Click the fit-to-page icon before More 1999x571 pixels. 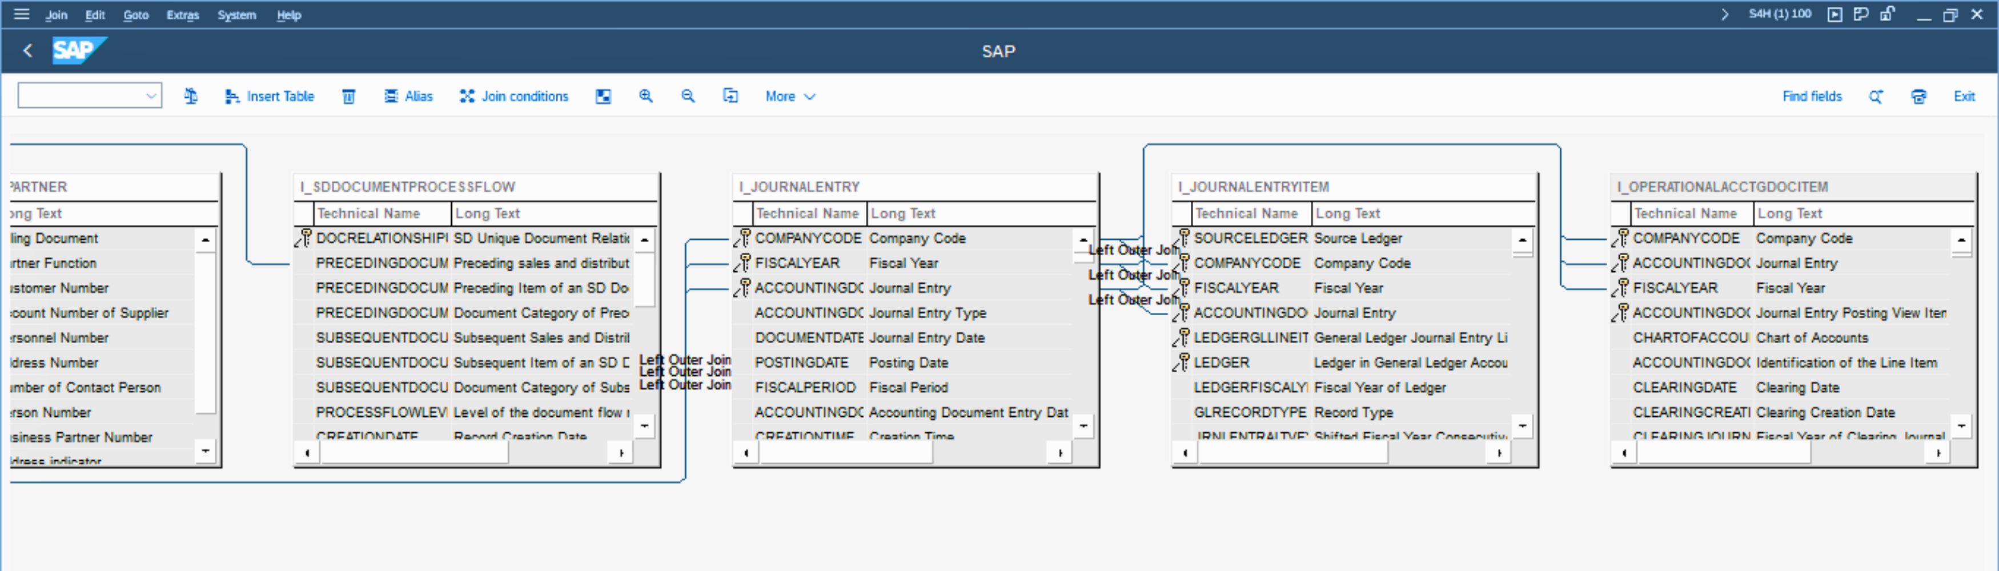click(x=730, y=96)
